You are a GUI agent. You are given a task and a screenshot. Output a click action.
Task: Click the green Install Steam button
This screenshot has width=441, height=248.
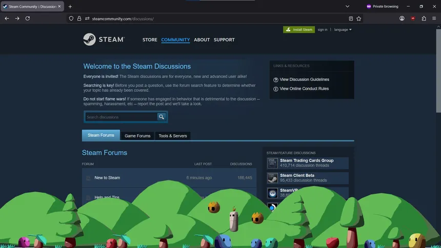(299, 30)
